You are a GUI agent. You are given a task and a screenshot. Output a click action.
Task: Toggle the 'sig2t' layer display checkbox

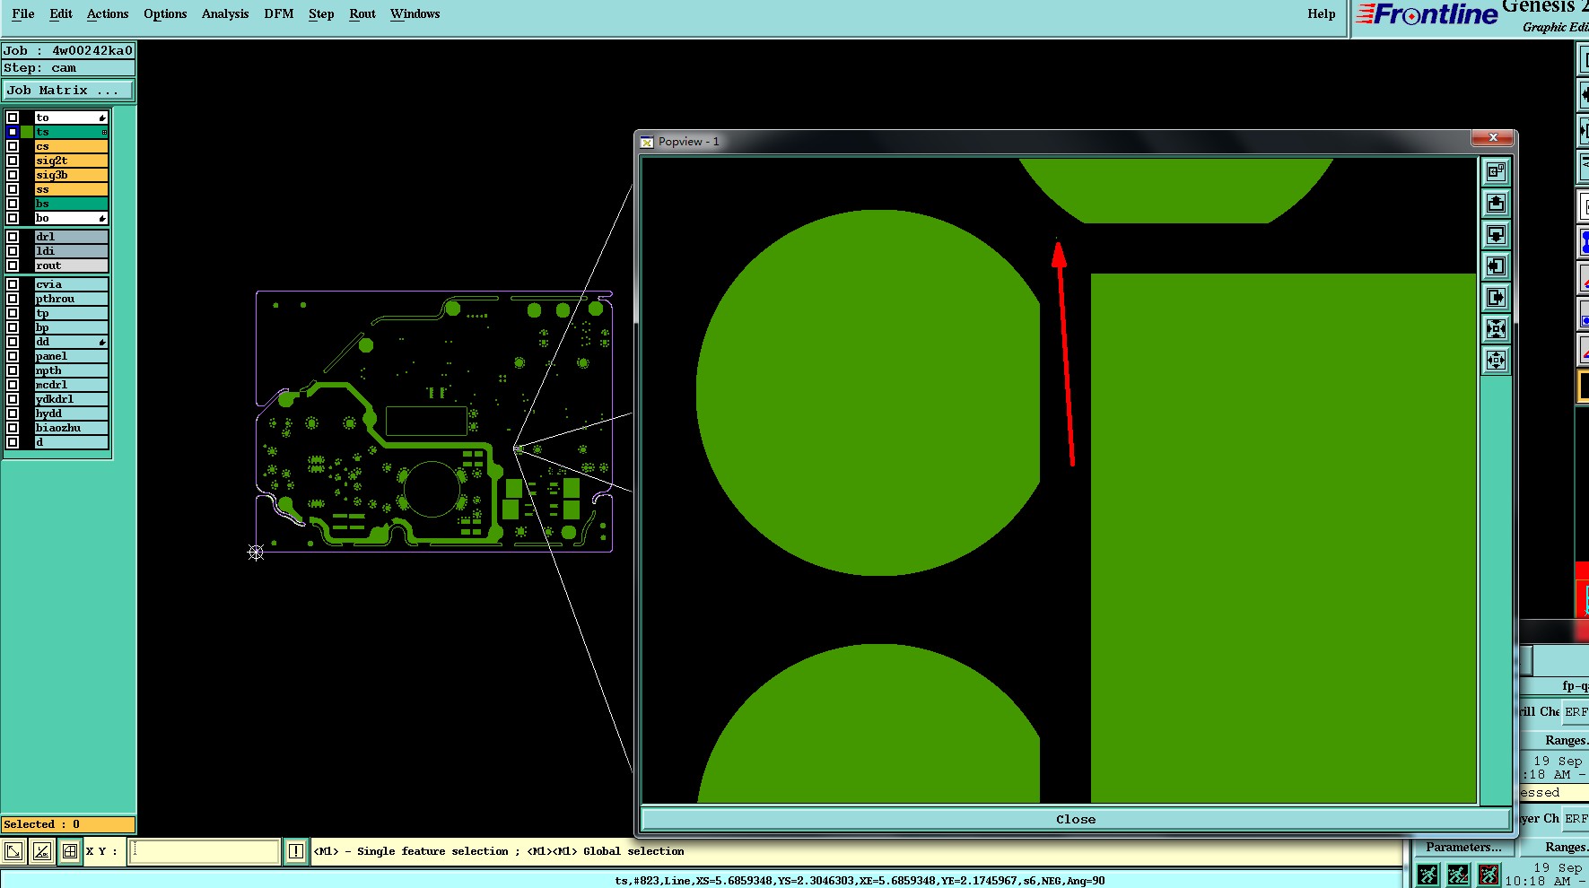coord(13,161)
